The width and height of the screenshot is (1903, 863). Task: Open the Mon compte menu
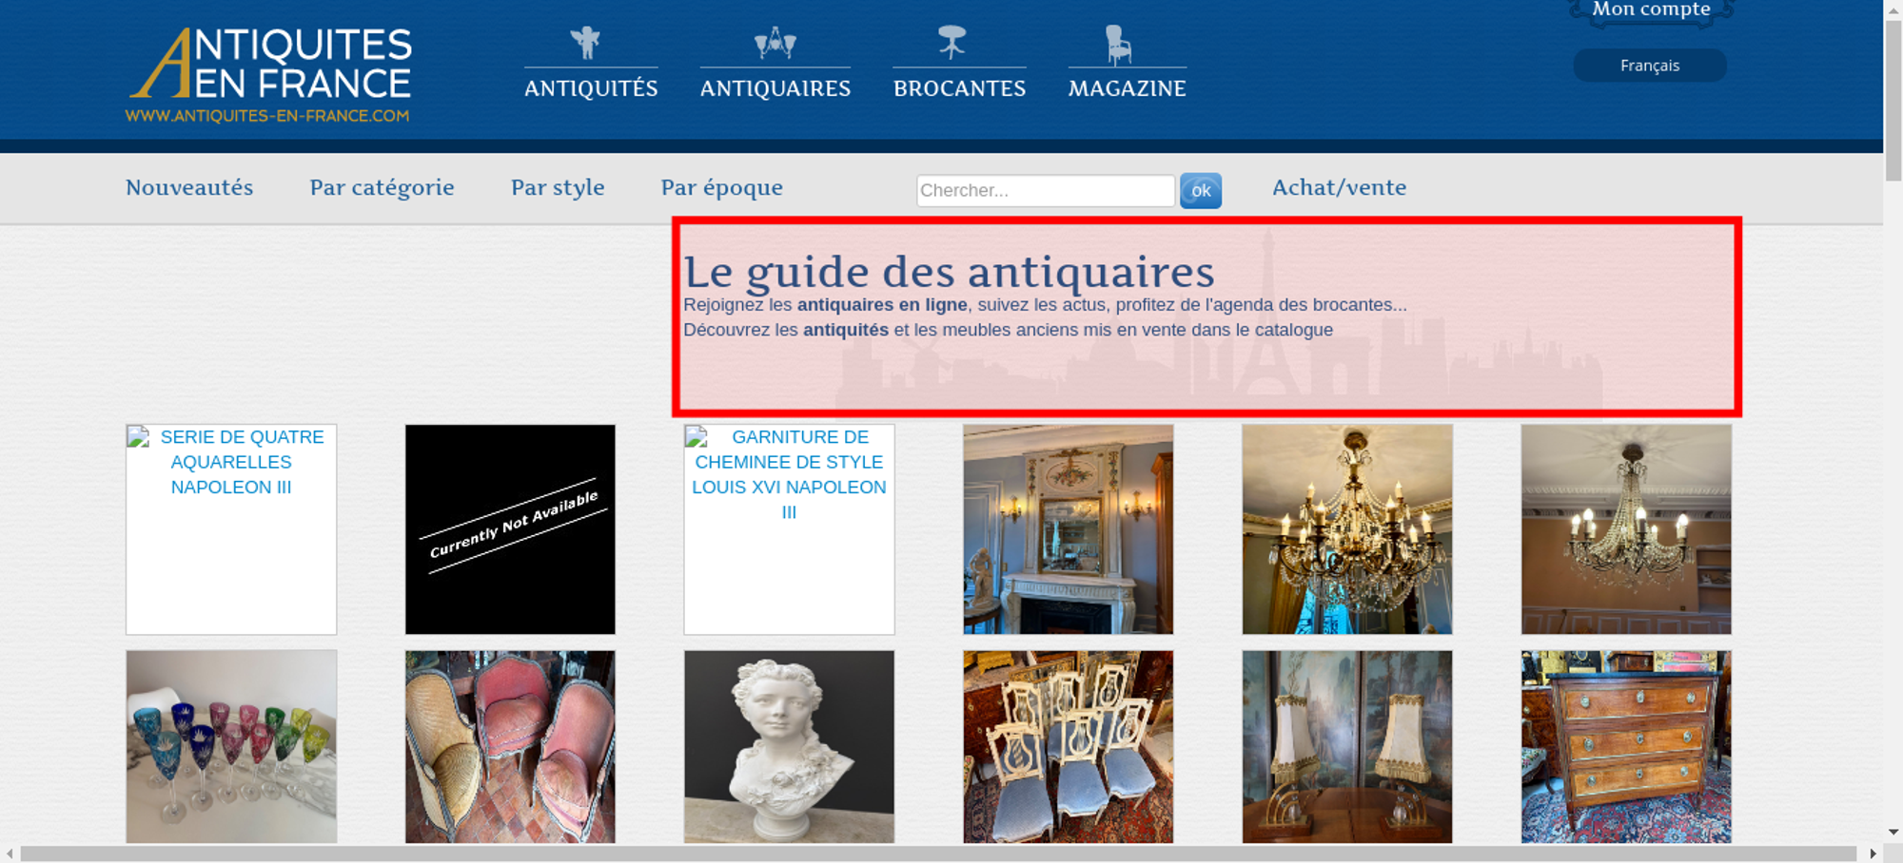(x=1651, y=10)
